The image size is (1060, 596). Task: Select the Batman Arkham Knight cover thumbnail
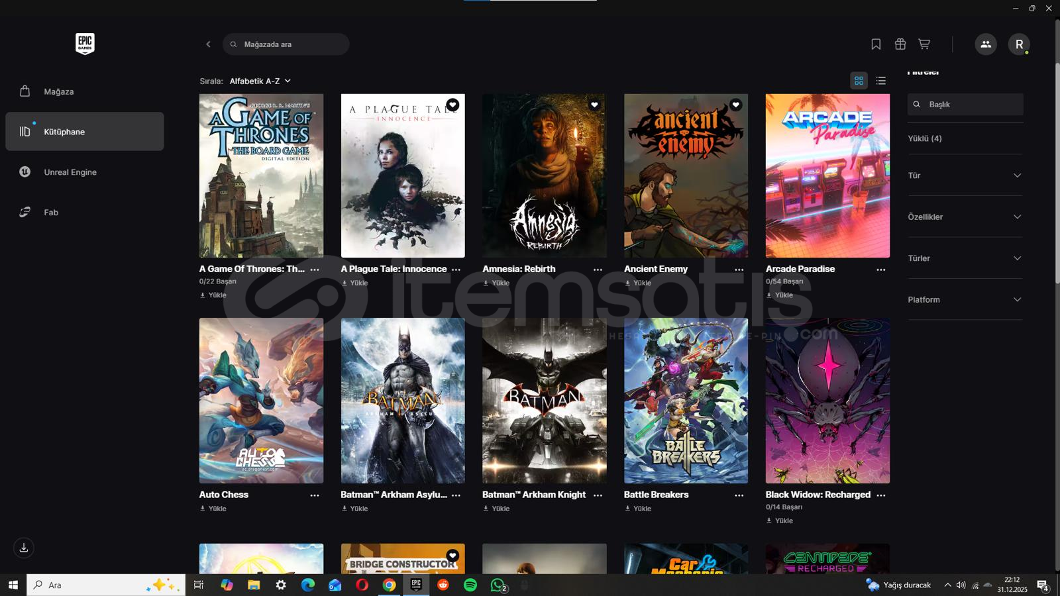pos(545,401)
